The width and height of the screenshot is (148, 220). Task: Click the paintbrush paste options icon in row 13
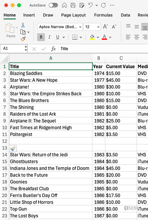13,149
